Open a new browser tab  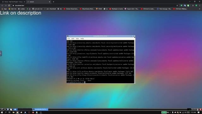[53, 2]
